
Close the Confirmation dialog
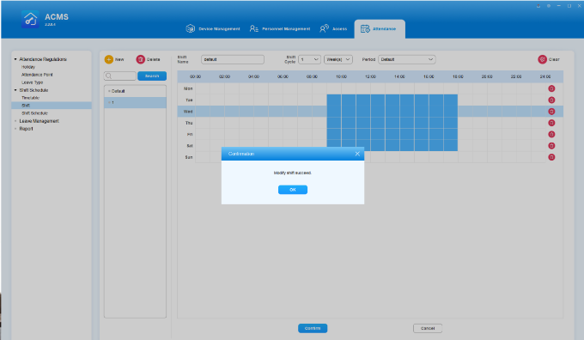click(x=357, y=154)
